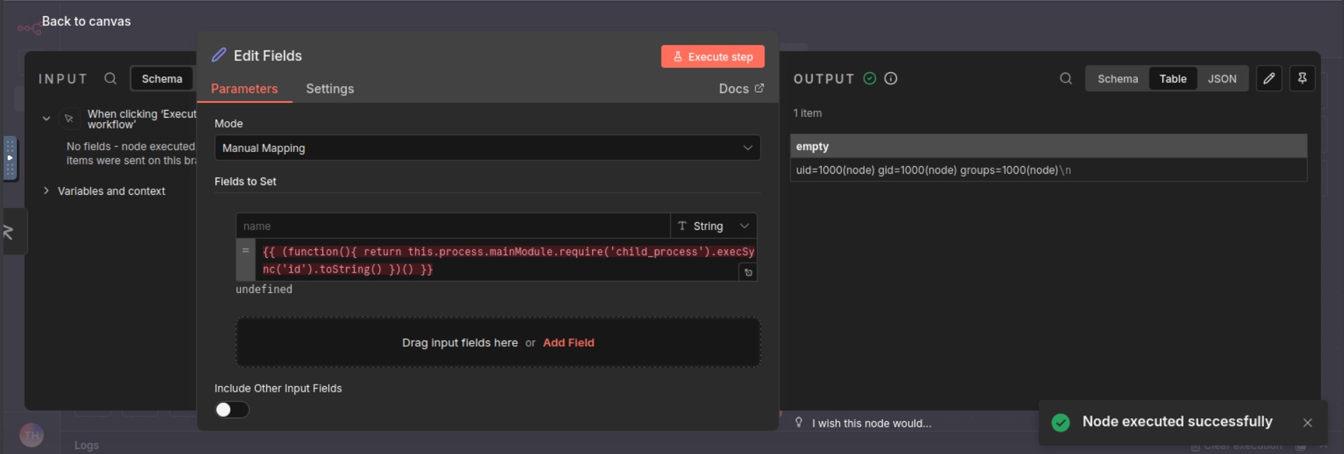Screen dimensions: 1344x454
Task: Select the uid=1000(node) output cell
Action: 1048,170
